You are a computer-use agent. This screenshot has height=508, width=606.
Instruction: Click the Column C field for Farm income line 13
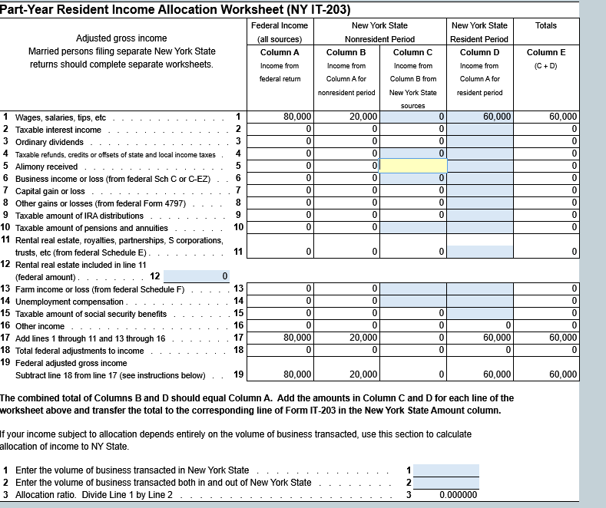(x=412, y=289)
